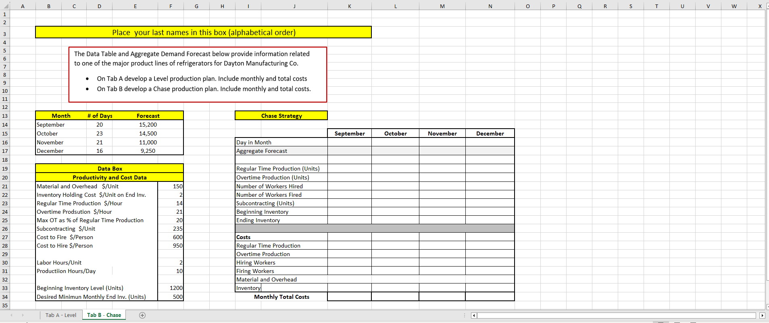Click the Aggregate Forecast label
The image size is (769, 323).
click(x=262, y=151)
